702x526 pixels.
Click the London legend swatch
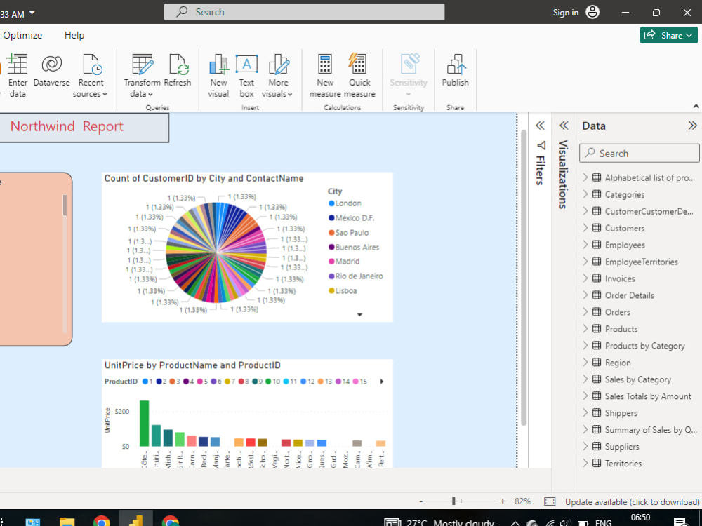click(x=332, y=203)
